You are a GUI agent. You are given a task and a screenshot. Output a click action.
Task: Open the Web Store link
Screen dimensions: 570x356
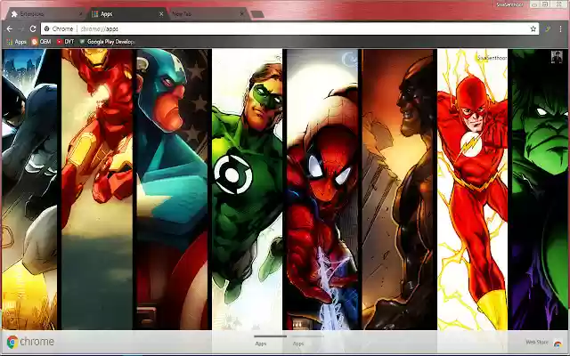click(x=536, y=342)
